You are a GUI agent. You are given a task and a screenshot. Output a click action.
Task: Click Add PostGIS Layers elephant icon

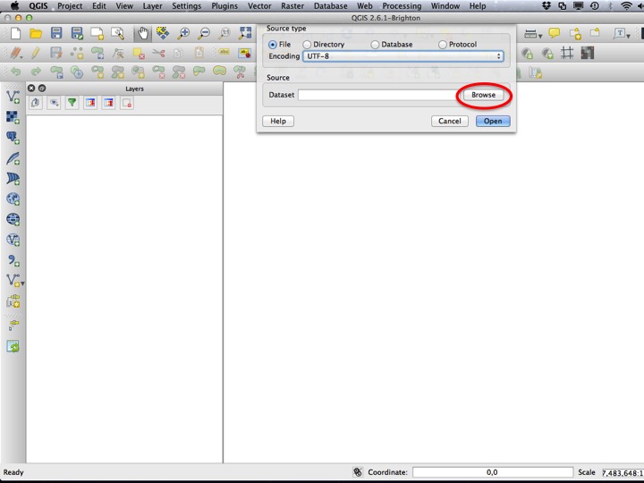(13, 138)
